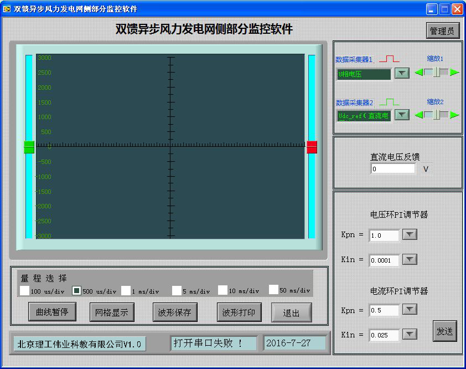This screenshot has width=466, height=369.
Task: Open voltage loop Kpn value dropdown
Action: [x=409, y=235]
